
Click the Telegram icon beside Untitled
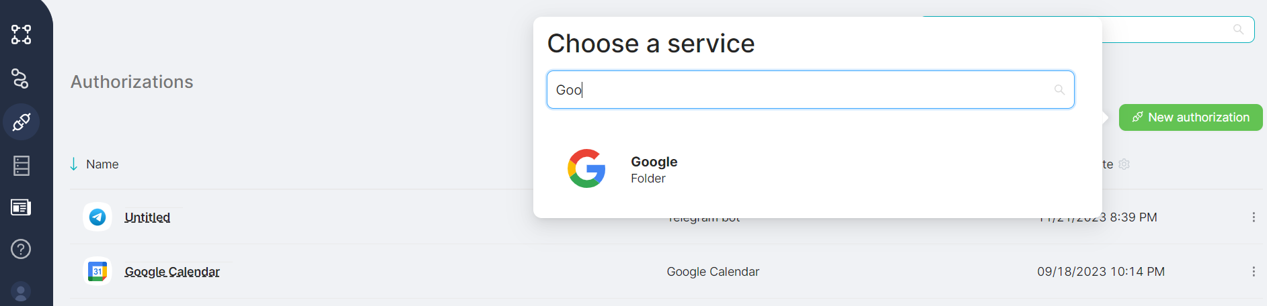tap(98, 217)
